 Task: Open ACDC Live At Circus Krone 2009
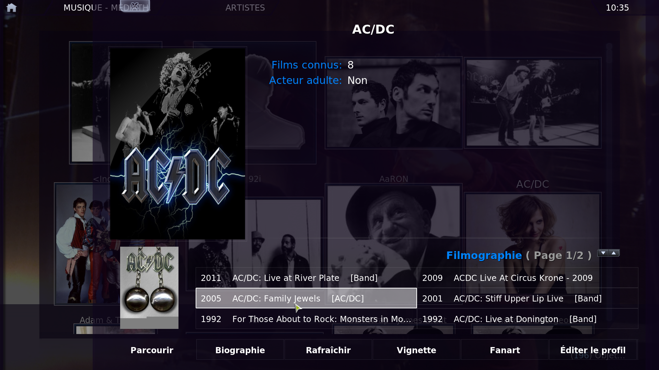tap(528, 278)
